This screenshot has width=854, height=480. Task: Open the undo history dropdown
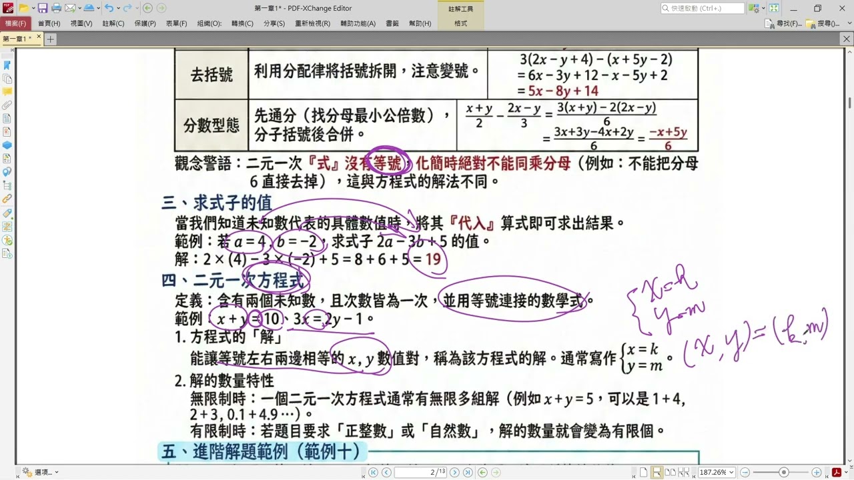[117, 8]
